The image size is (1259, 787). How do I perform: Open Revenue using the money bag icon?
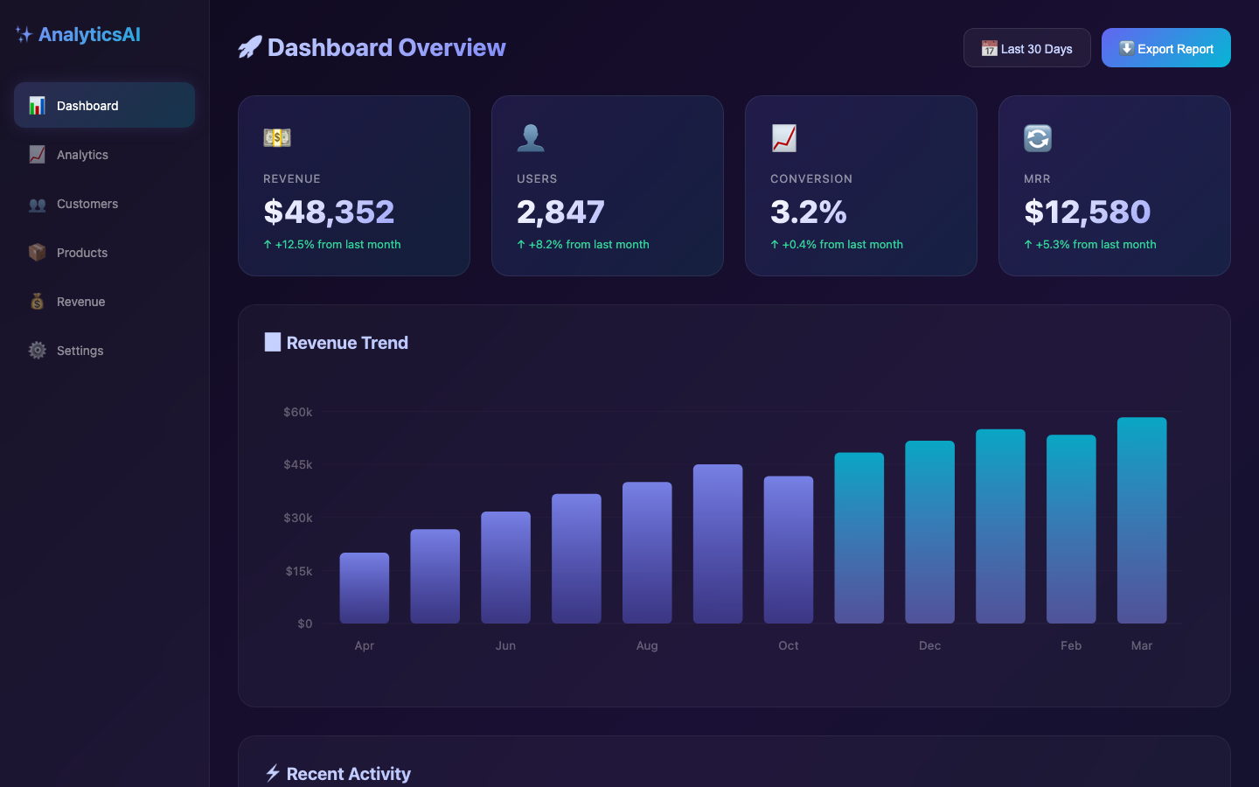point(37,301)
